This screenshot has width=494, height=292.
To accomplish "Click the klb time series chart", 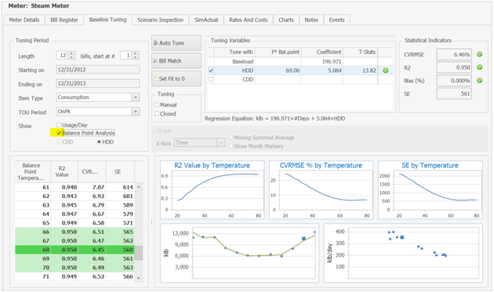I will (239, 253).
